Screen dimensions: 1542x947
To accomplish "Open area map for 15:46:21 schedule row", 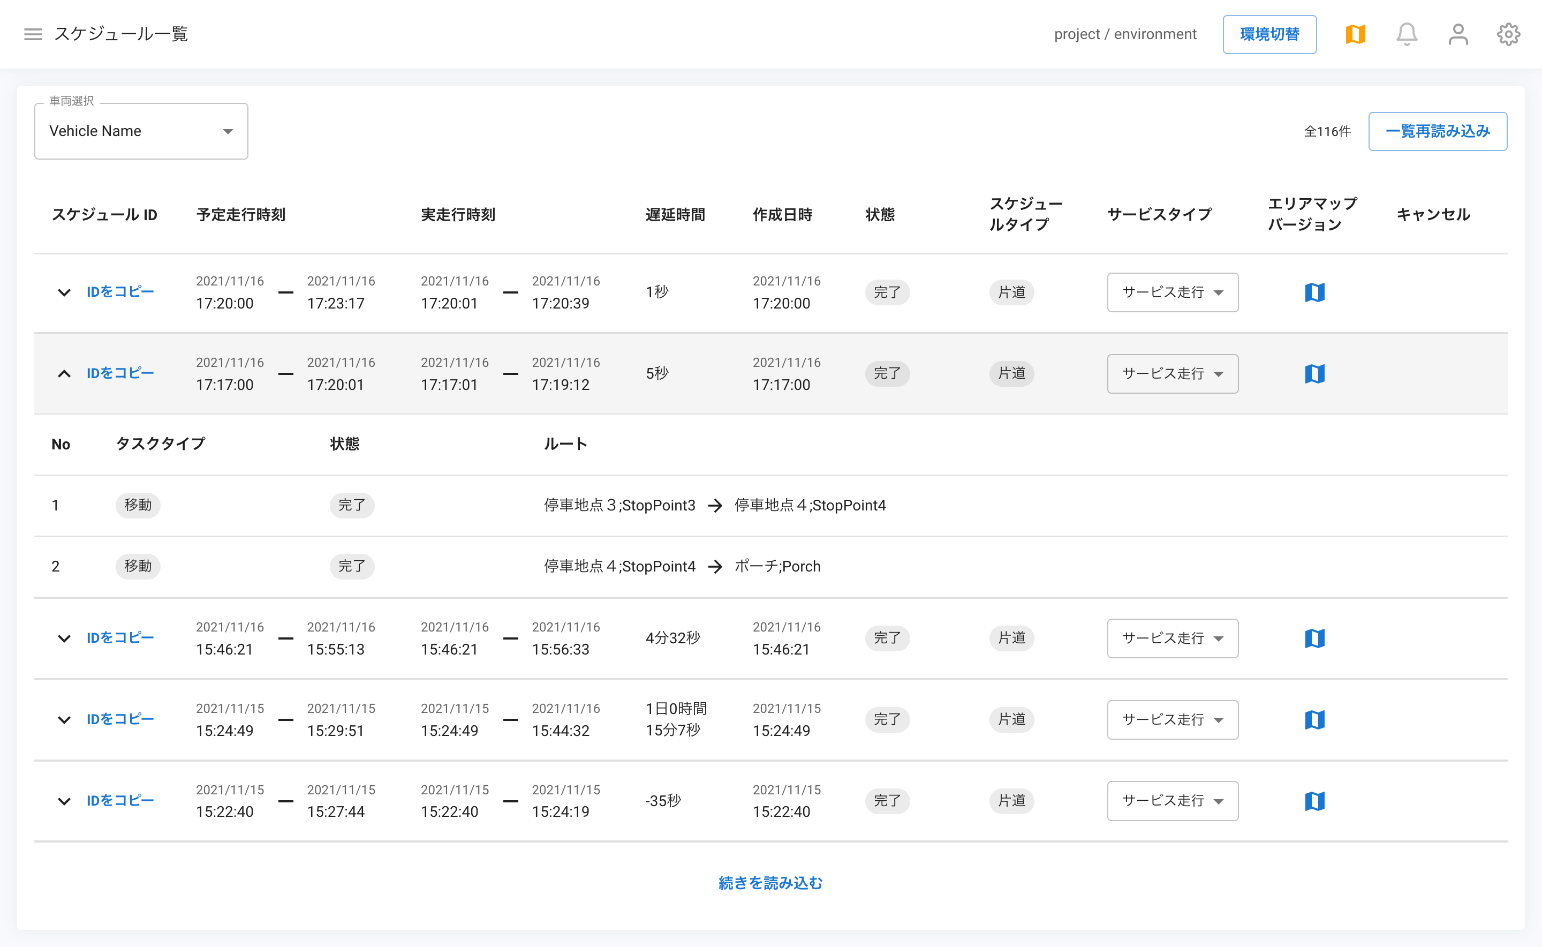I will [x=1314, y=638].
